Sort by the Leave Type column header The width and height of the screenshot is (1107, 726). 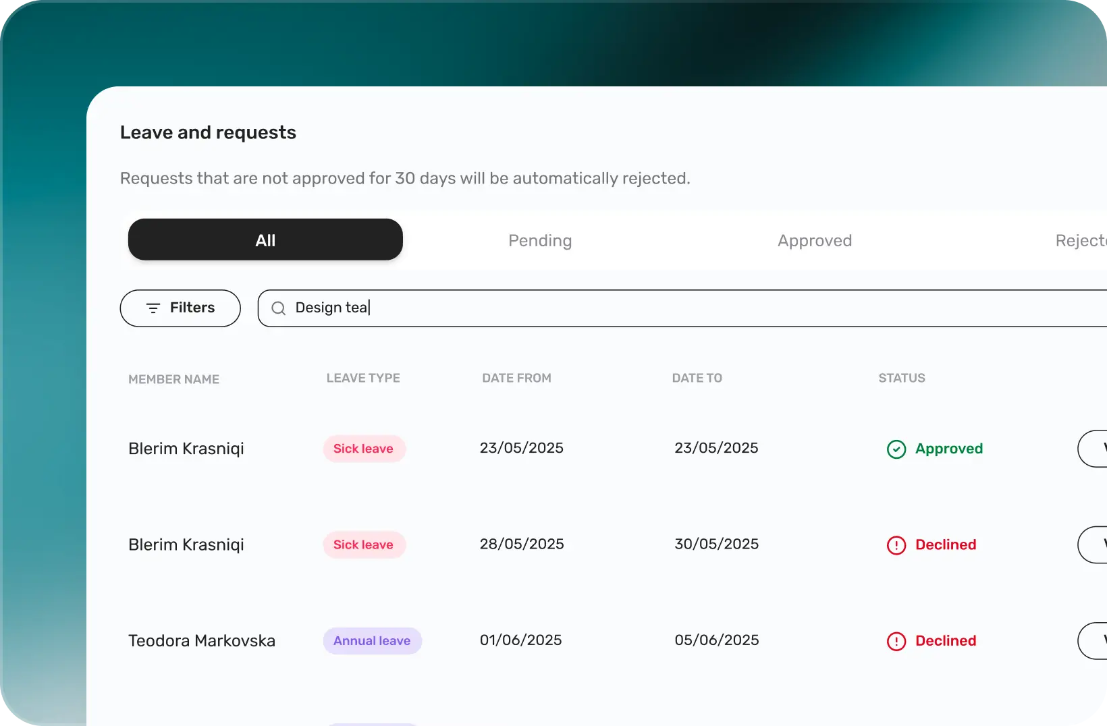[x=363, y=379]
